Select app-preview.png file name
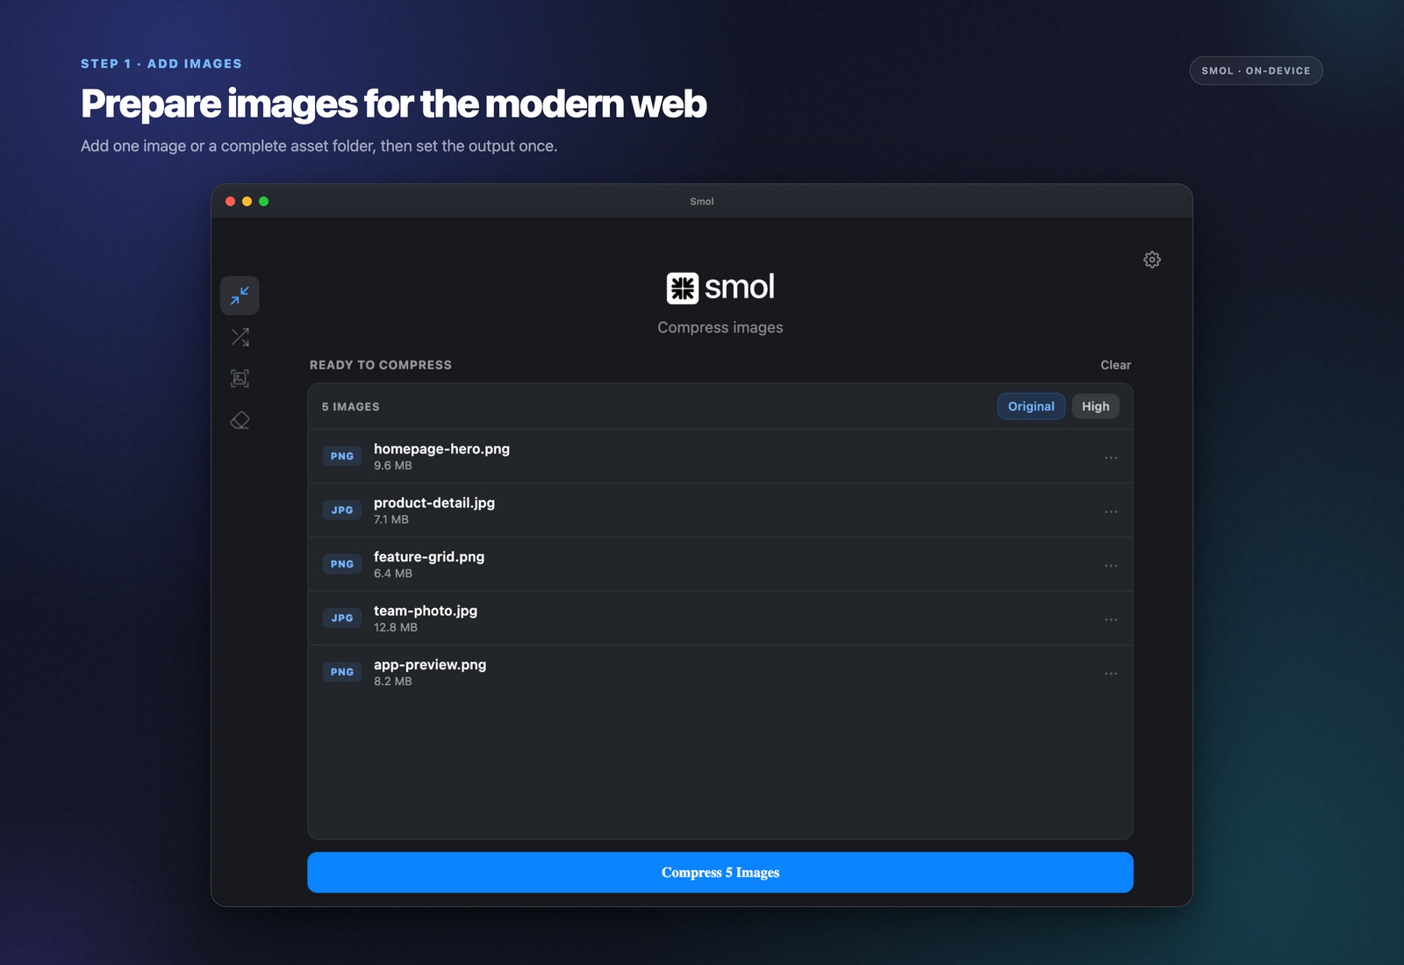 tap(430, 665)
